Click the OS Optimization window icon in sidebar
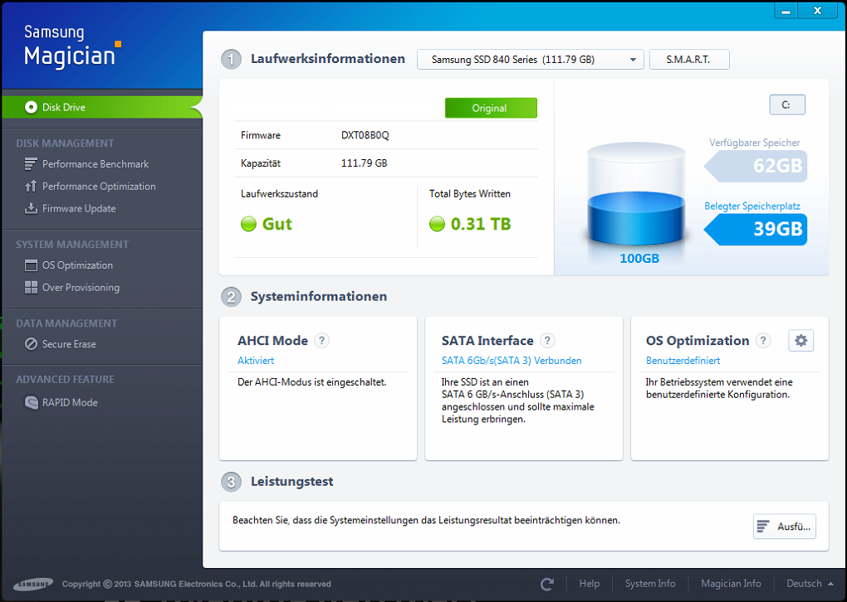This screenshot has width=847, height=602. coord(31,265)
